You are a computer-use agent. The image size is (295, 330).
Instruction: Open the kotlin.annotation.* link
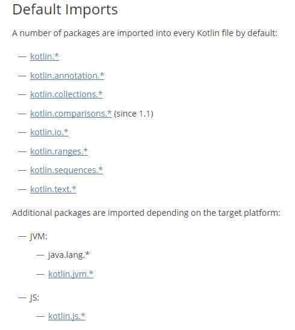[x=67, y=76]
